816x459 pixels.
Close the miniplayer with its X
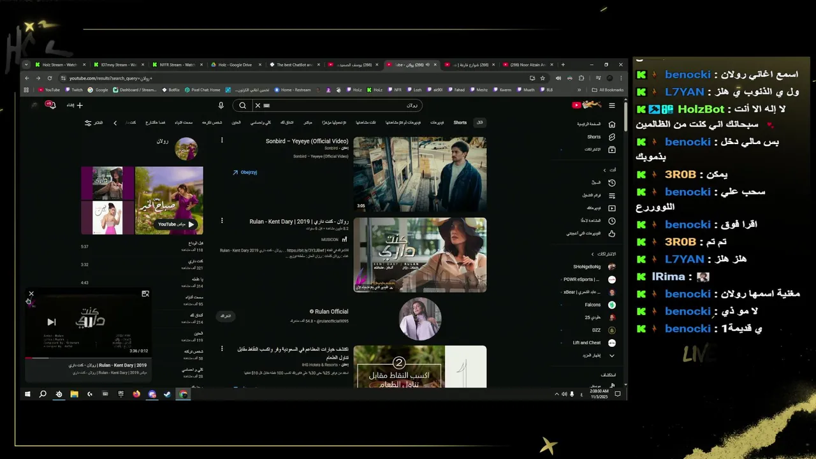[31, 294]
